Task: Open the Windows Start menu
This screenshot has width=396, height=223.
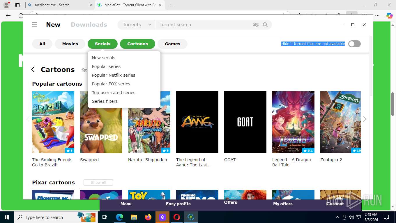Action: click(7, 217)
